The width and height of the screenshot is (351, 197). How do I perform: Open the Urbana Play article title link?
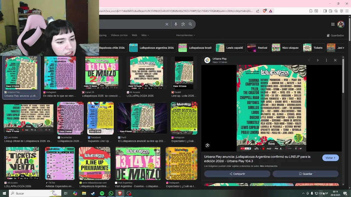[x=257, y=159]
